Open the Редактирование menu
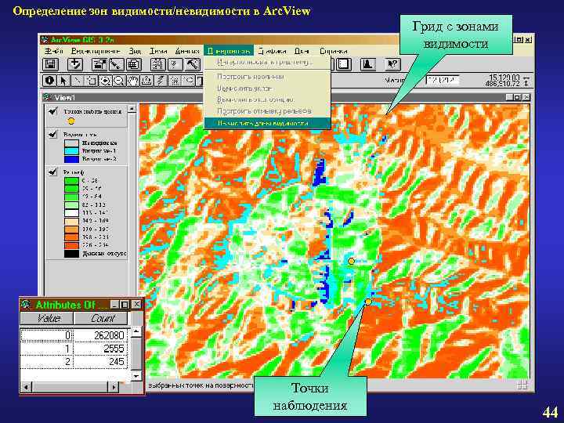Screen dimensions: 564x423 96,52
